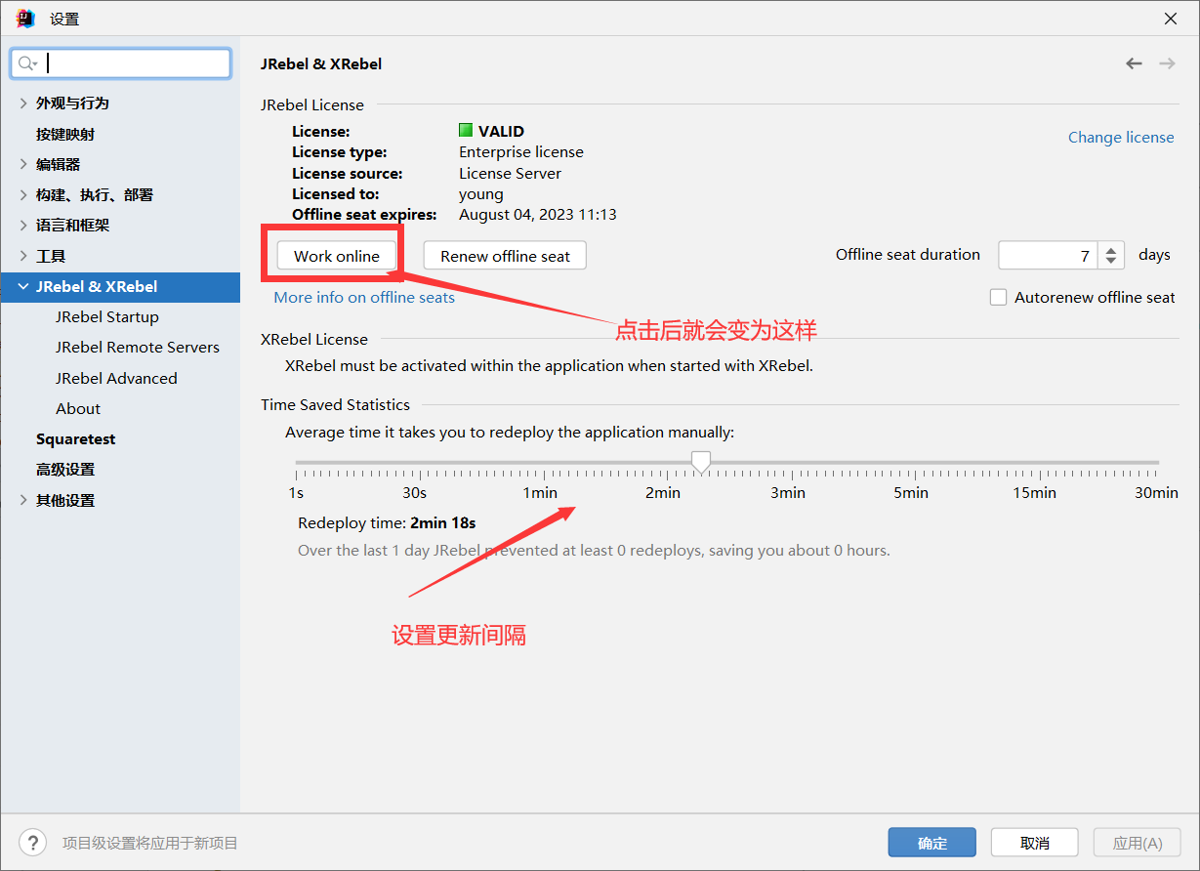Decrease the offline seat duration value
1200x871 pixels.
point(1111,262)
